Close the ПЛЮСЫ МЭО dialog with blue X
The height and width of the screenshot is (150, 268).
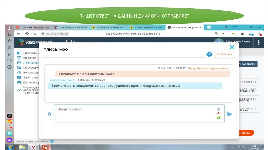click(232, 47)
